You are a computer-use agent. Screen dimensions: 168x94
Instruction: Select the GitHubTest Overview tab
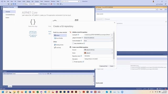[x=9, y=7]
